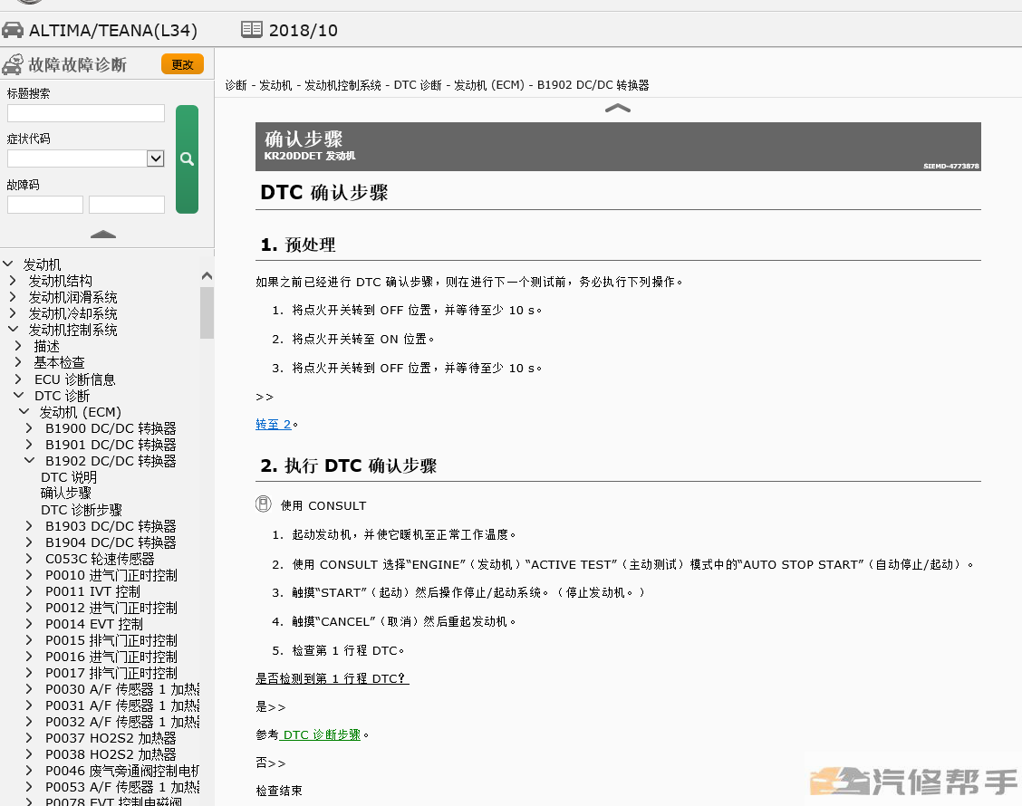
Task: Expand B1903 DC/DC 转换器 node
Action: point(29,526)
